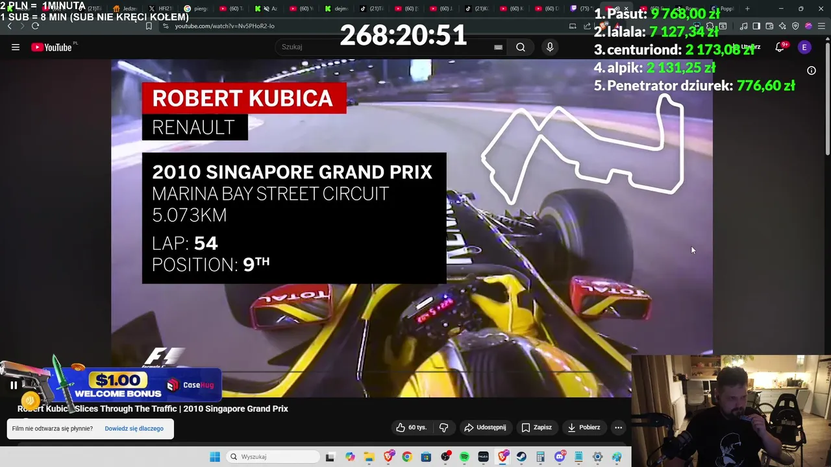Launch Copilot from the taskbar
Image resolution: width=831 pixels, height=467 pixels.
click(350, 457)
